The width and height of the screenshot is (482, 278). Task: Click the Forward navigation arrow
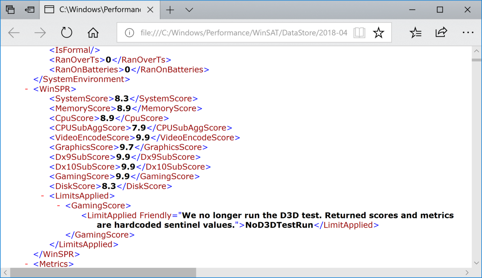click(x=40, y=33)
